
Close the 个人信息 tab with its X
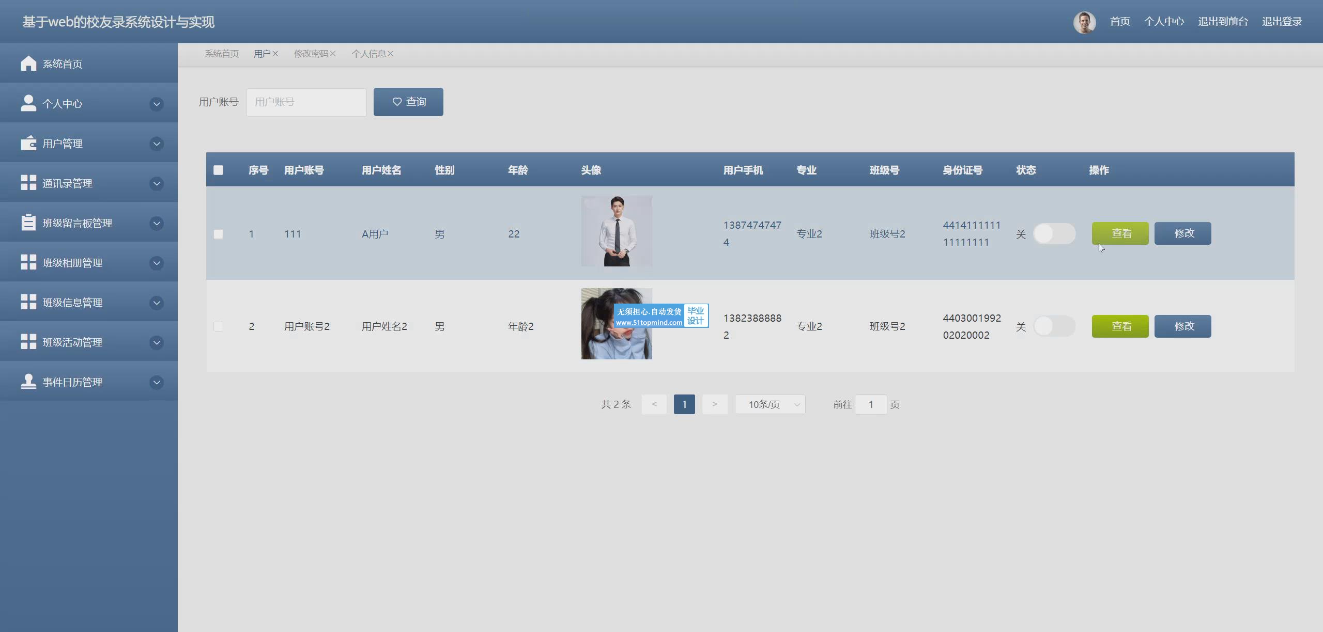(x=390, y=54)
